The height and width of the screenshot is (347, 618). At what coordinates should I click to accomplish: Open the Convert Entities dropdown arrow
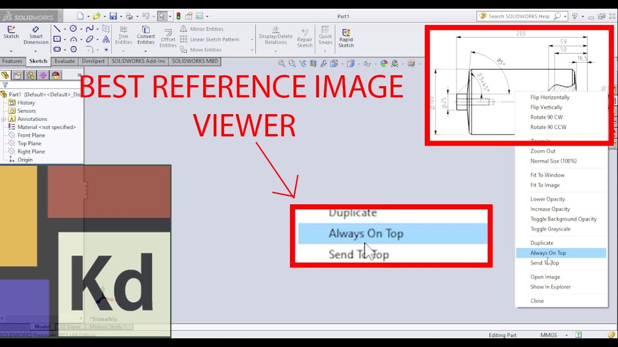(146, 50)
